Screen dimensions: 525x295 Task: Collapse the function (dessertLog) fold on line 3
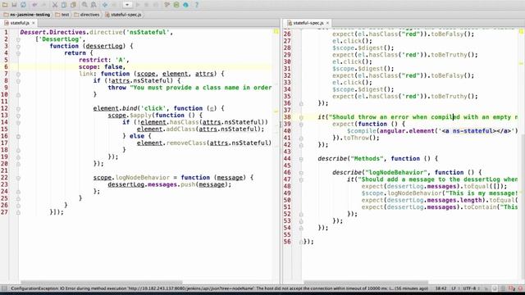18,47
